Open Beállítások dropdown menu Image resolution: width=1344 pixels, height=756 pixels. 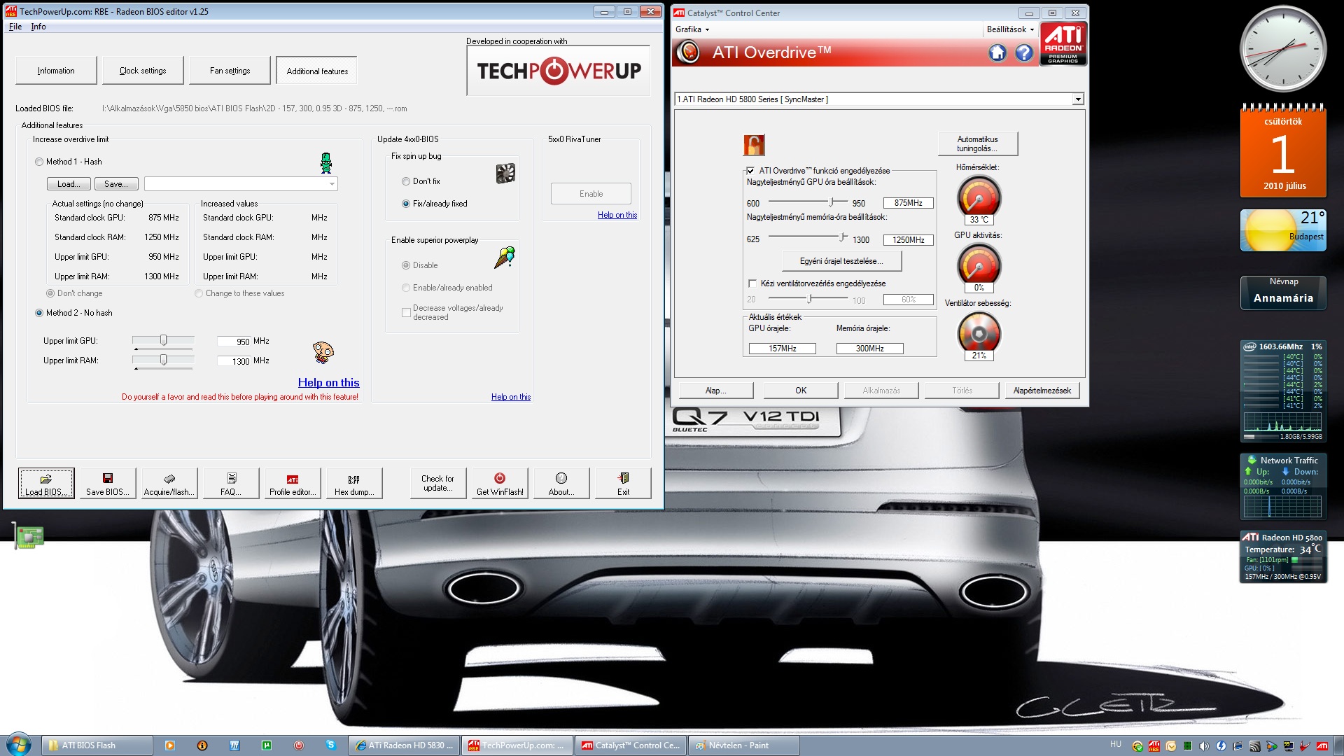tap(1010, 29)
